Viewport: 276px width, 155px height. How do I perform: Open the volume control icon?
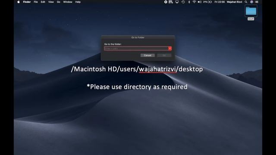(199, 2)
